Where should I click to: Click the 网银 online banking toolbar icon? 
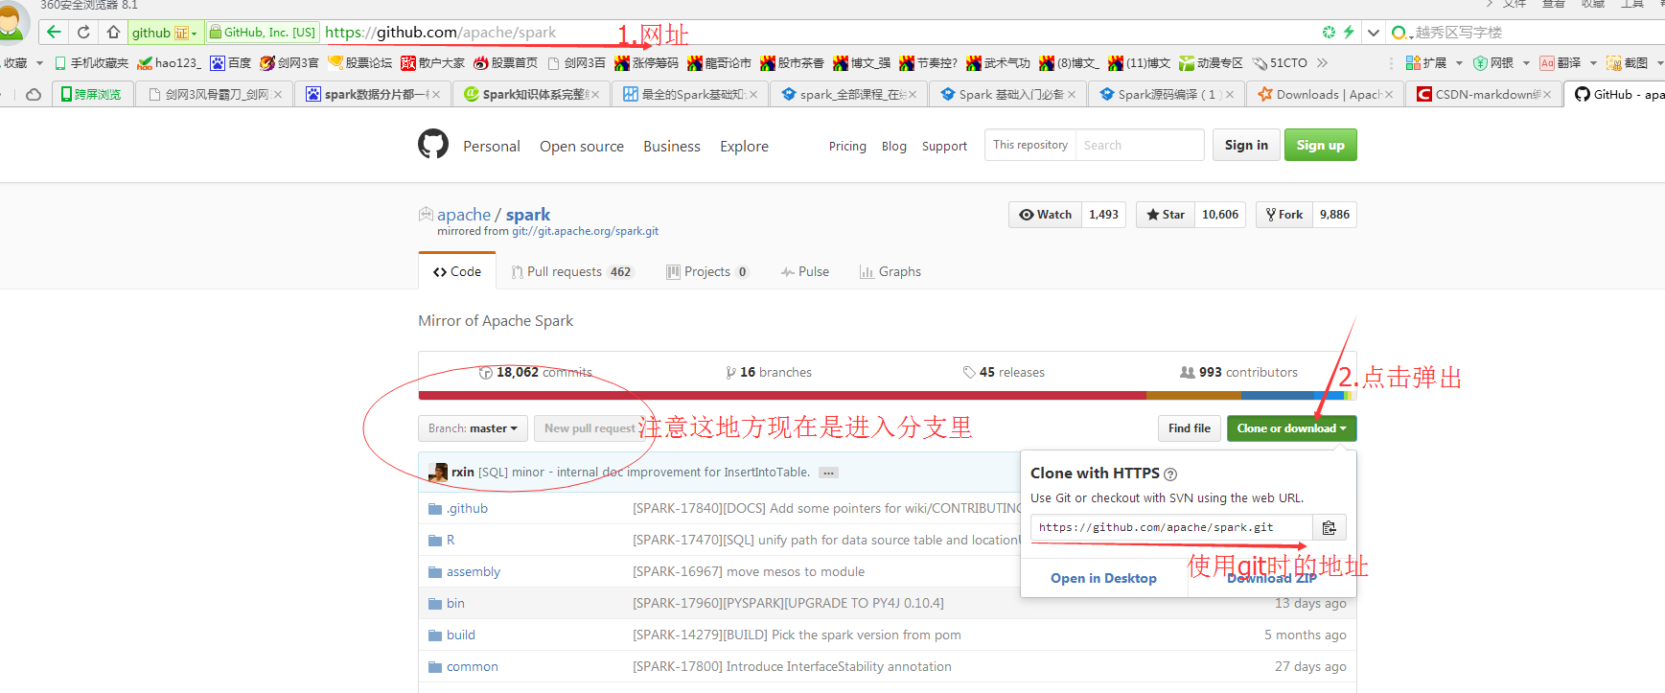tap(1493, 62)
